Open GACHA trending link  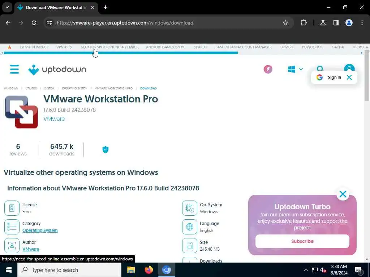point(338,47)
